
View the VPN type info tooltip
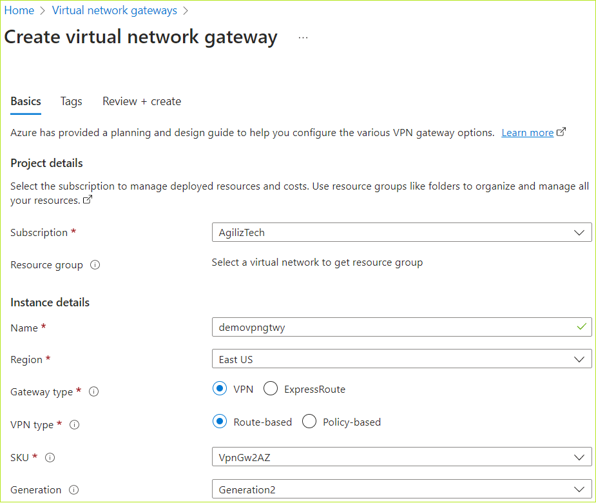[74, 424]
